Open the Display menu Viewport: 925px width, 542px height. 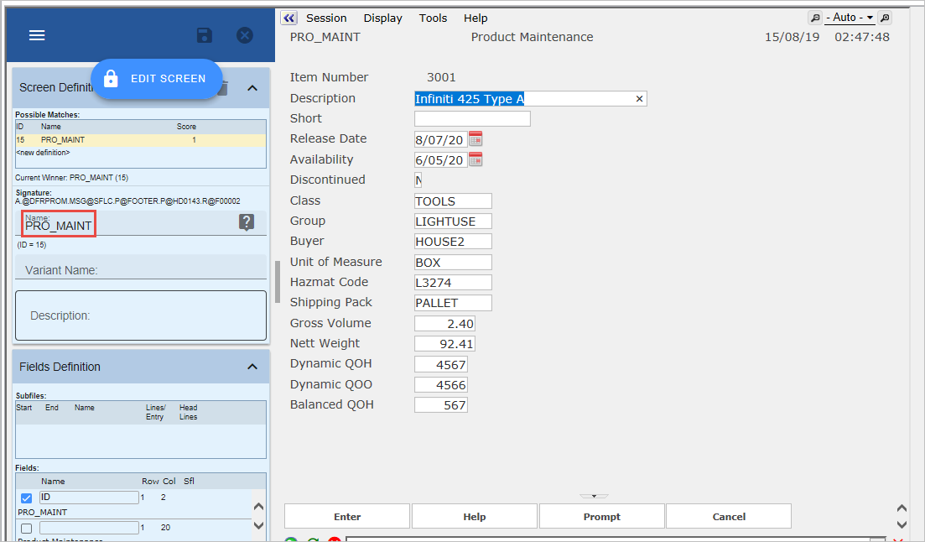tap(383, 18)
